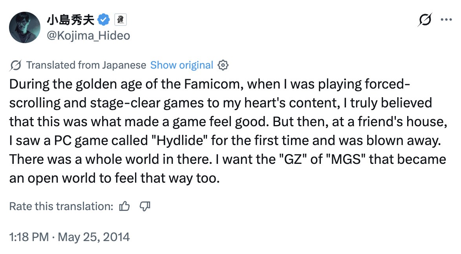Open translation settings gear icon
The image size is (461, 254).
point(223,65)
